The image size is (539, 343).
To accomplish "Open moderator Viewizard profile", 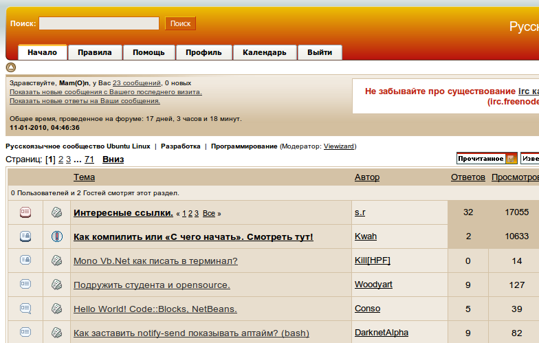I will (338, 146).
